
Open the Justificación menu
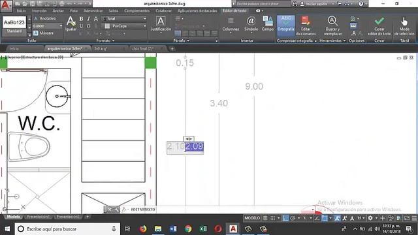(161, 24)
